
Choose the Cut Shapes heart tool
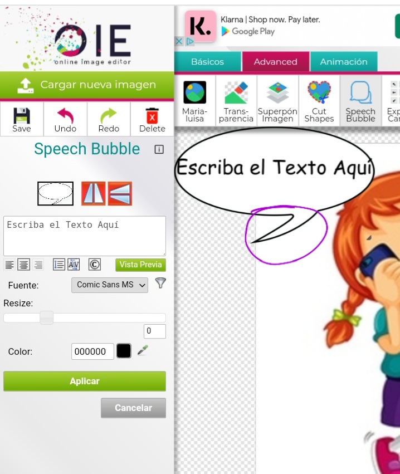pyautogui.click(x=319, y=101)
